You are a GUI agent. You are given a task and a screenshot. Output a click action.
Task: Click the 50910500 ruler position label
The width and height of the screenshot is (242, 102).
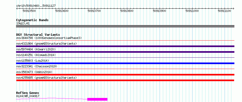click(x=29, y=11)
